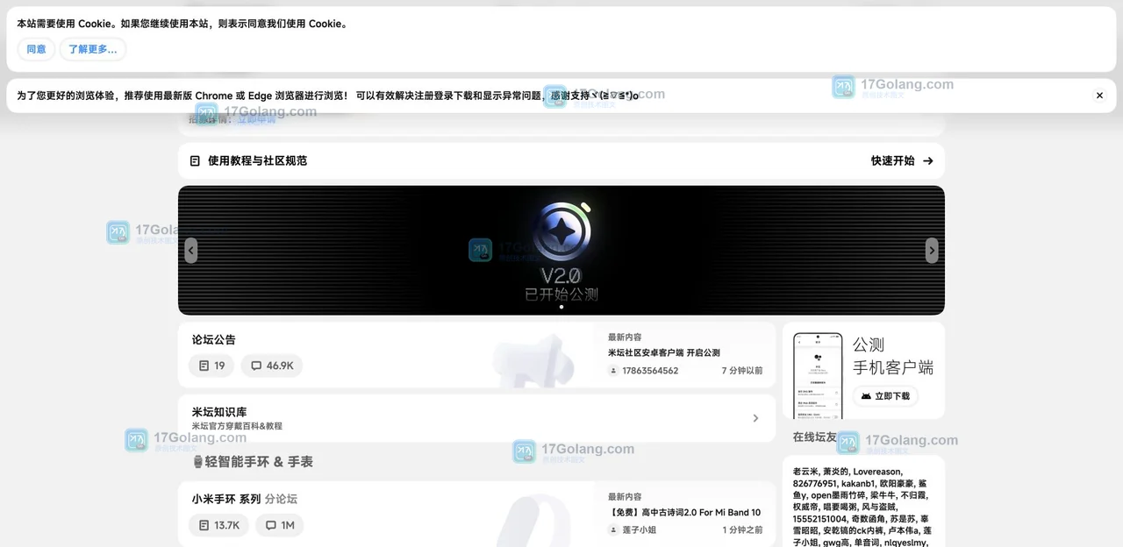The image size is (1123, 547).
Task: Open the V2.0 已开始公测 banner
Action: 561,250
